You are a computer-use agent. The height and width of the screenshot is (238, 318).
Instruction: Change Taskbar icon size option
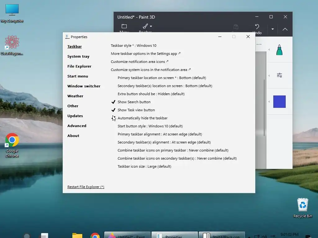(144, 166)
